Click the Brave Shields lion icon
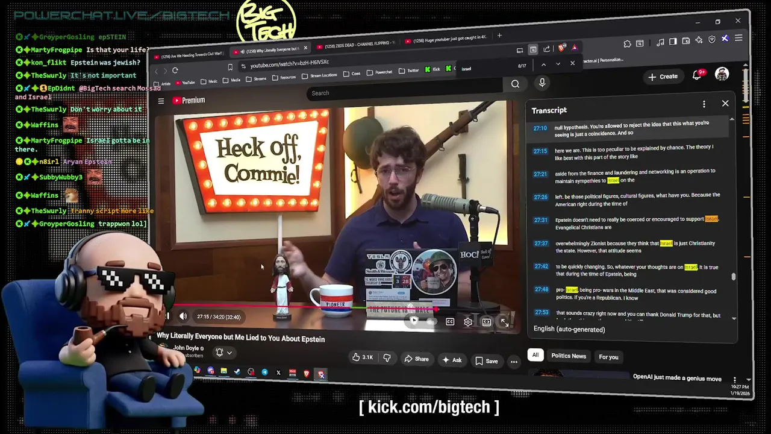The image size is (771, 434). point(561,48)
